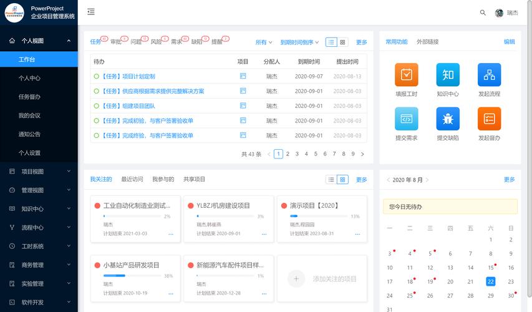Click project icon in 组建项目团队 row
This screenshot has width=532, height=312.
click(x=243, y=105)
